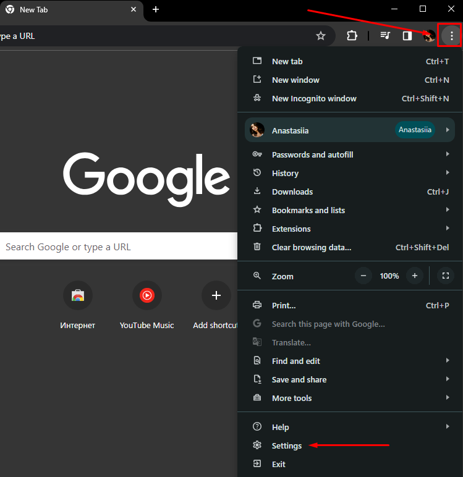Open Downloads from the menu
Screen dimensions: 463x477
point(350,192)
